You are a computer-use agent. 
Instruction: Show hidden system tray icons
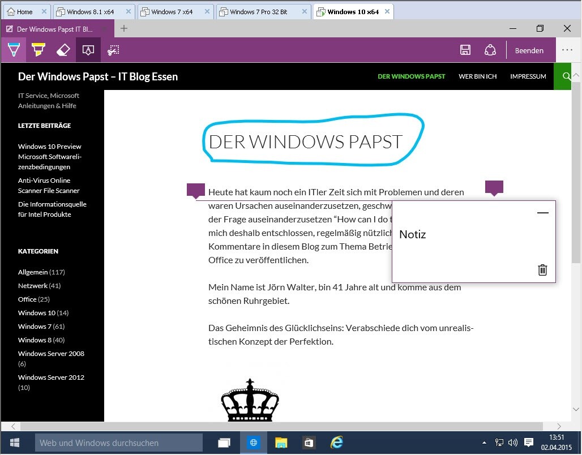484,443
